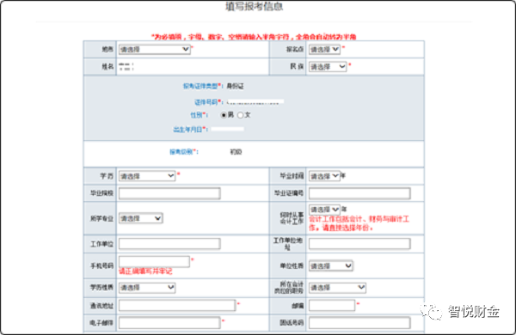This screenshot has height=335, width=516.
Task: Click the 邮编 postal code field
Action: coord(332,306)
